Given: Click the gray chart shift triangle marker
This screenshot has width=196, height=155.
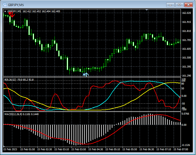Looking at the screenshot, I should [147, 10].
